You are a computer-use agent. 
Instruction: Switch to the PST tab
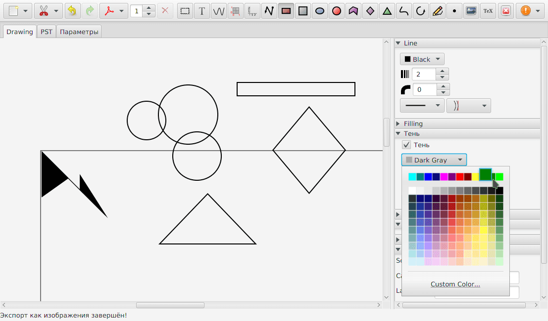click(x=47, y=32)
